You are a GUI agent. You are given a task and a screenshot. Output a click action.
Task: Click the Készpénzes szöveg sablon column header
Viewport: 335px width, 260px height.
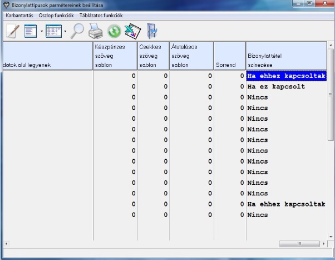[x=115, y=56]
